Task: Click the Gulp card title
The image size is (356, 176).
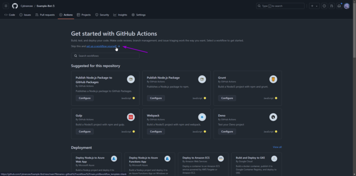Action: (x=79, y=115)
